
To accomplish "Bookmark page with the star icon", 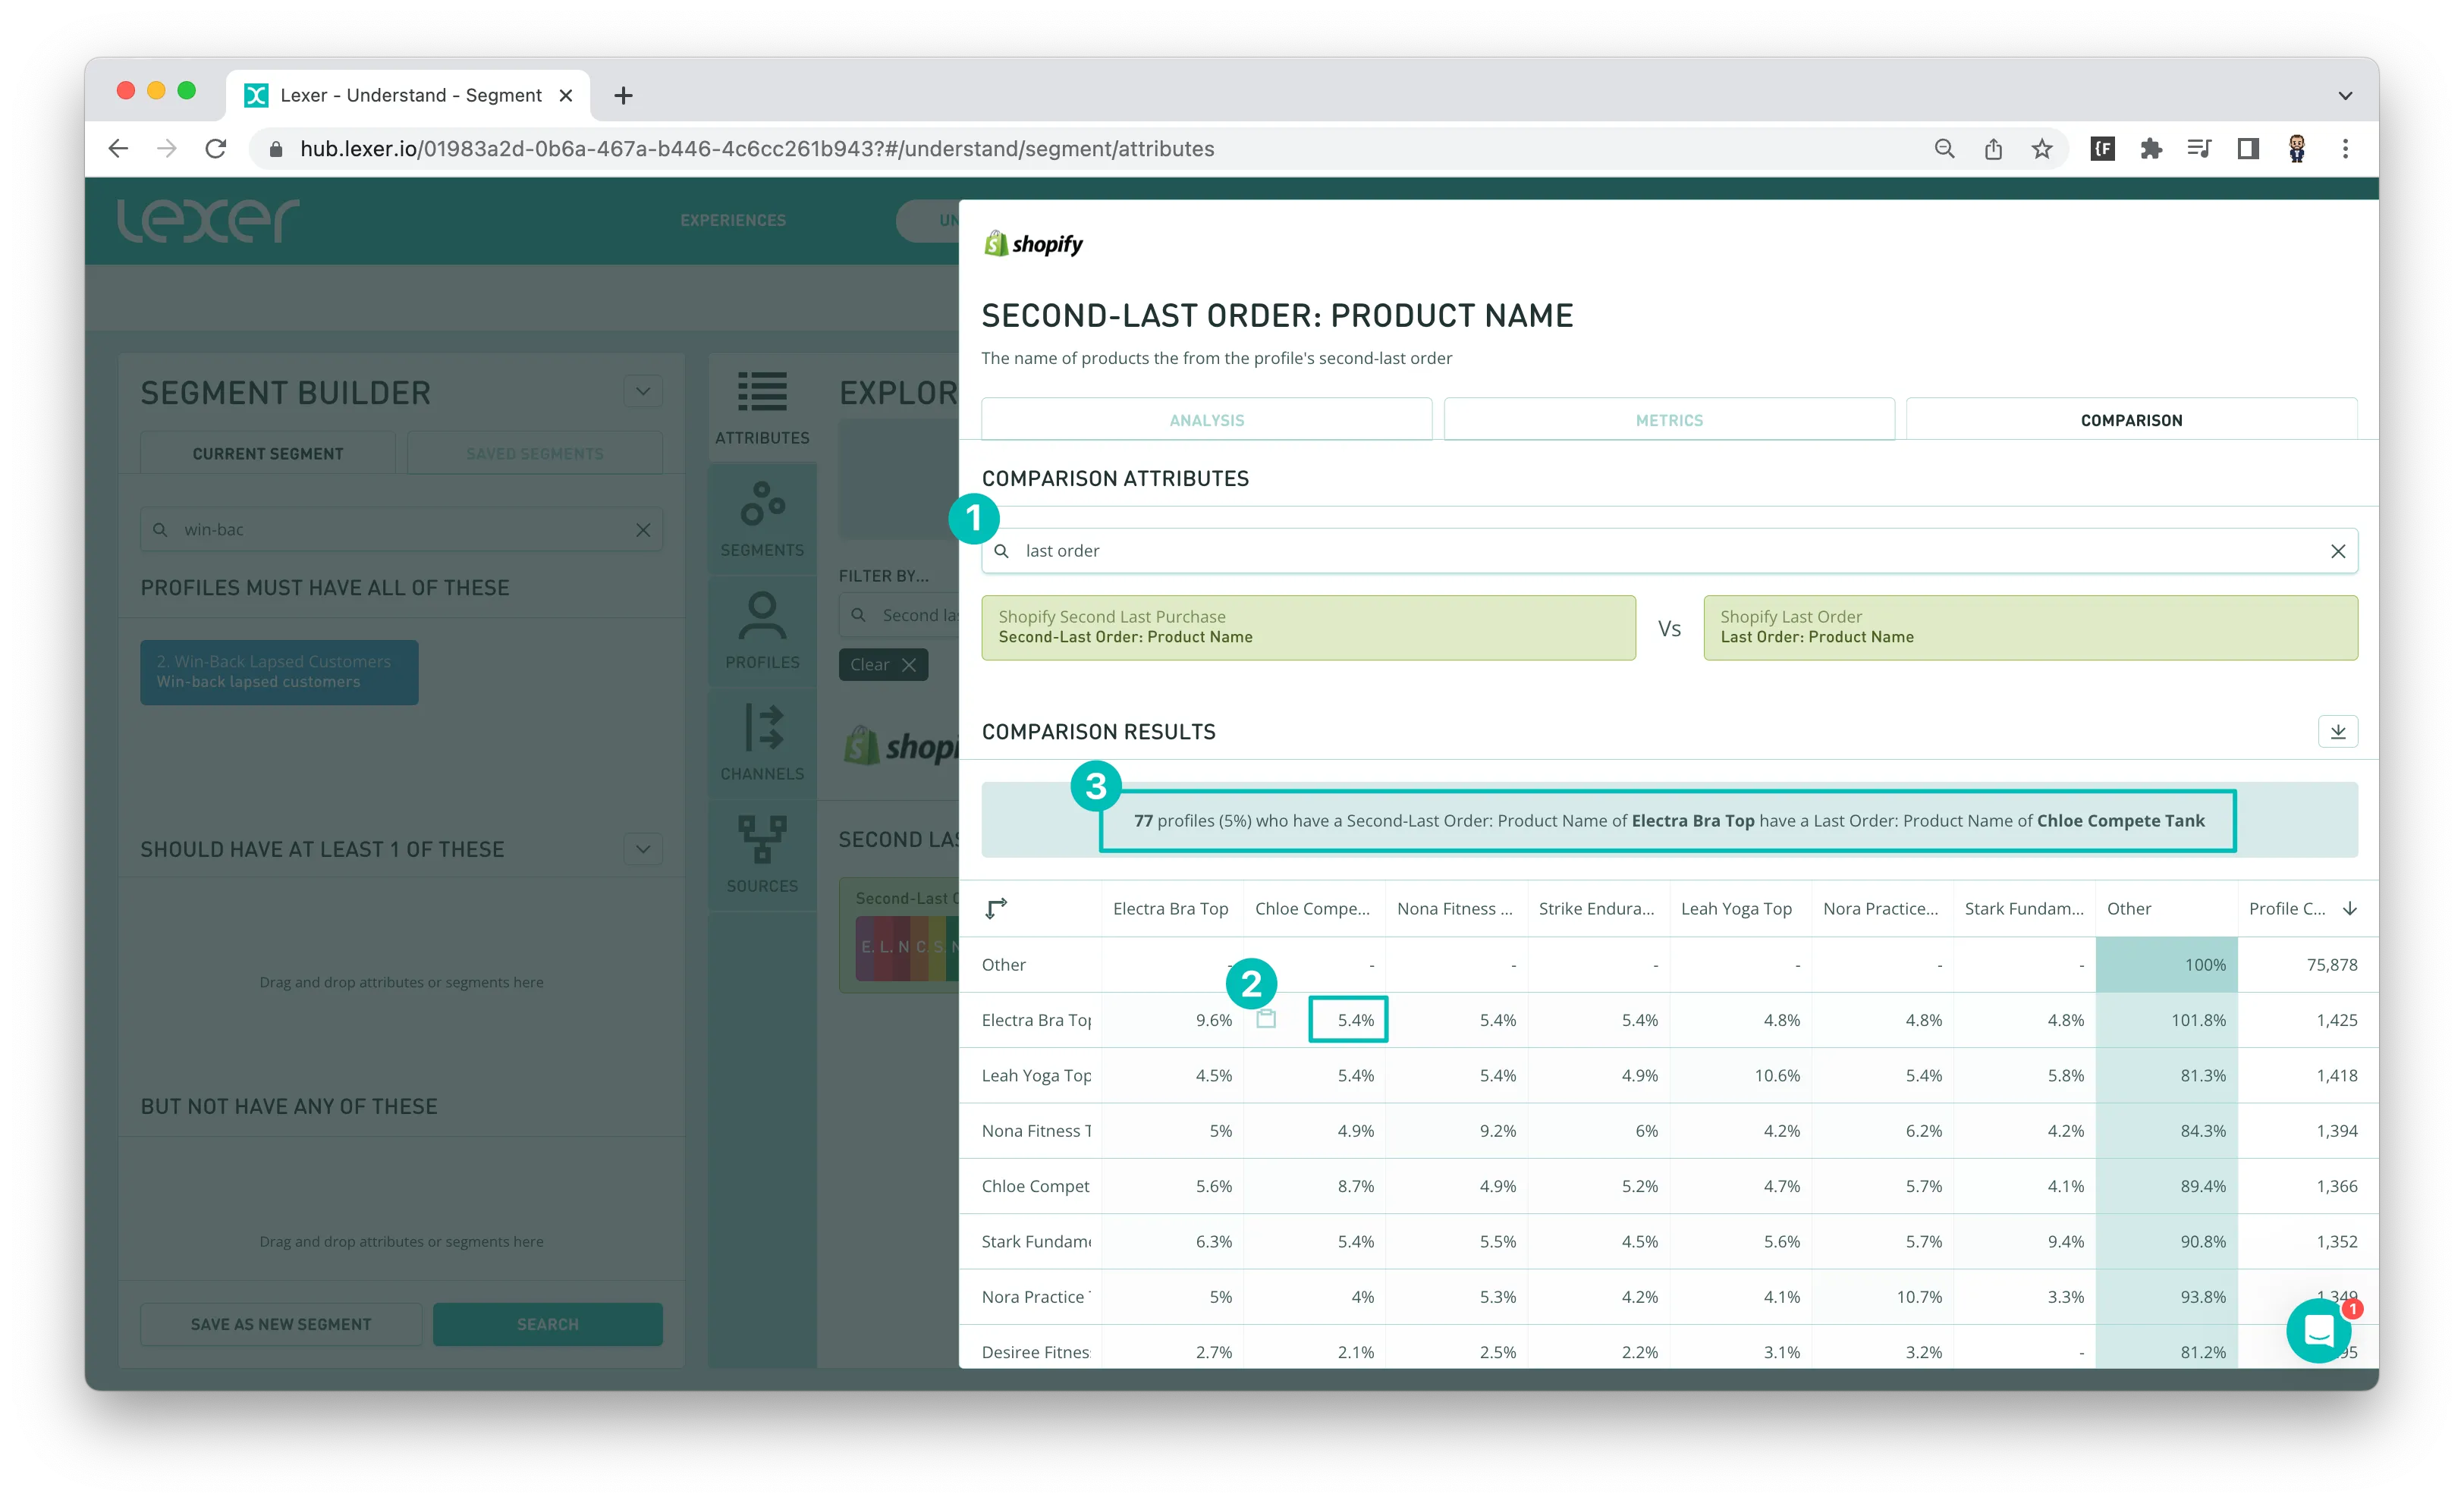I will click(x=2041, y=149).
